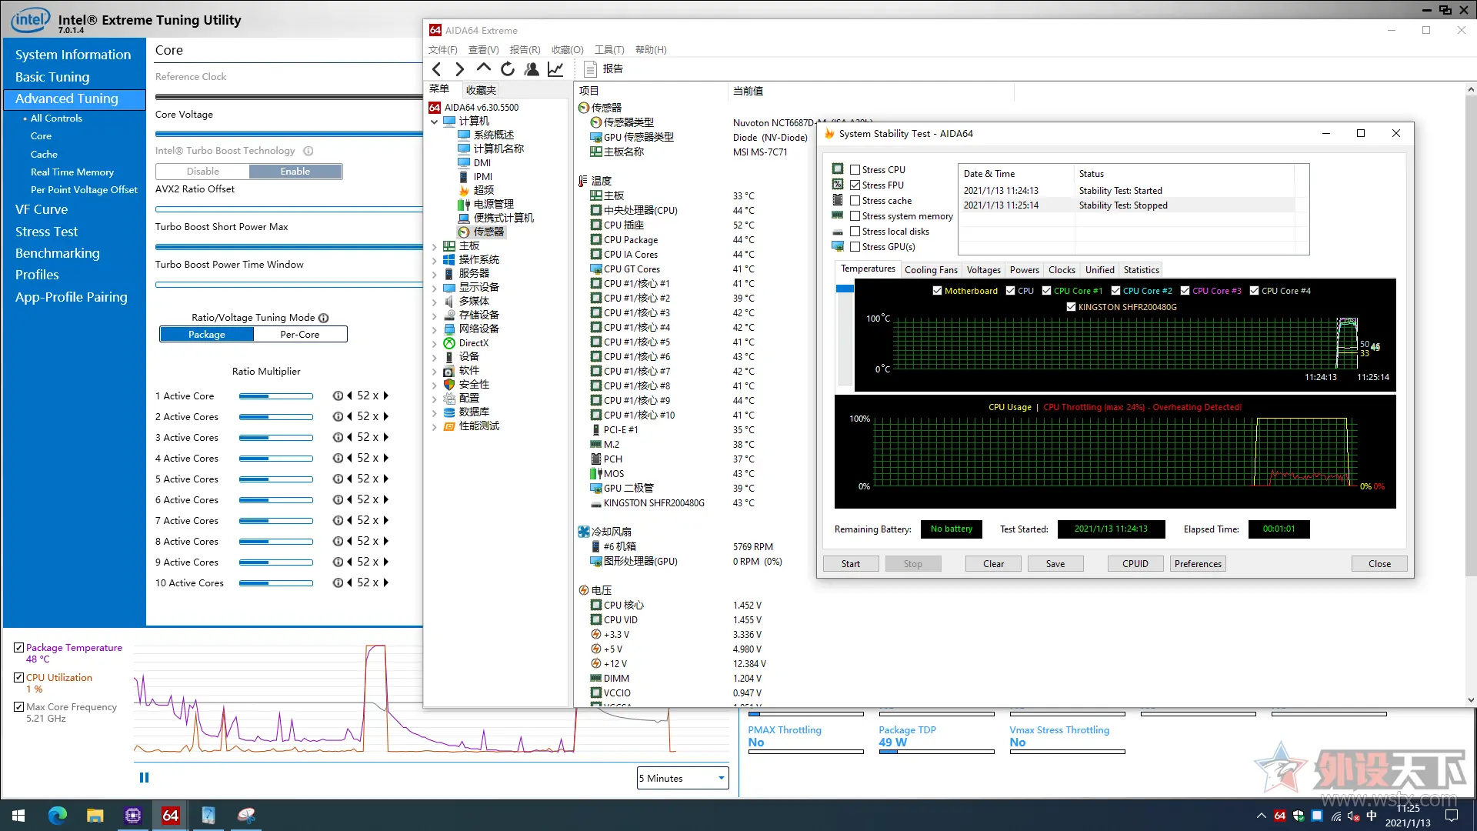The height and width of the screenshot is (831, 1477).
Task: Open notification center in system tray
Action: 1452,816
